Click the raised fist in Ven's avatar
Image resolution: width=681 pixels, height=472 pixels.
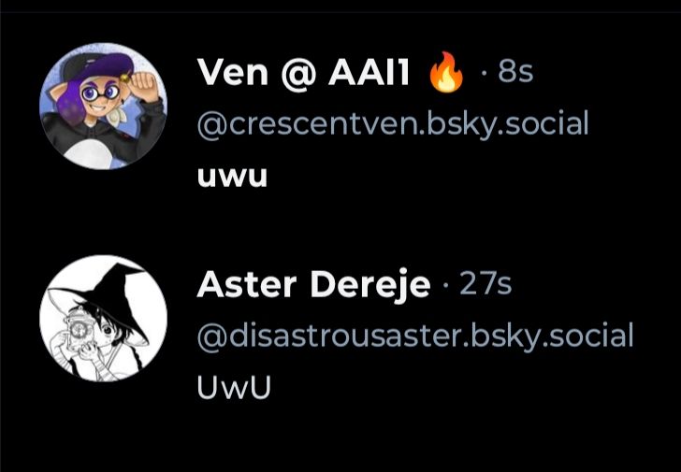(146, 85)
